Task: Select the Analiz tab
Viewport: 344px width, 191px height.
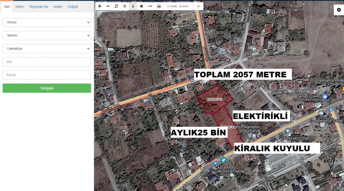Action: click(58, 7)
